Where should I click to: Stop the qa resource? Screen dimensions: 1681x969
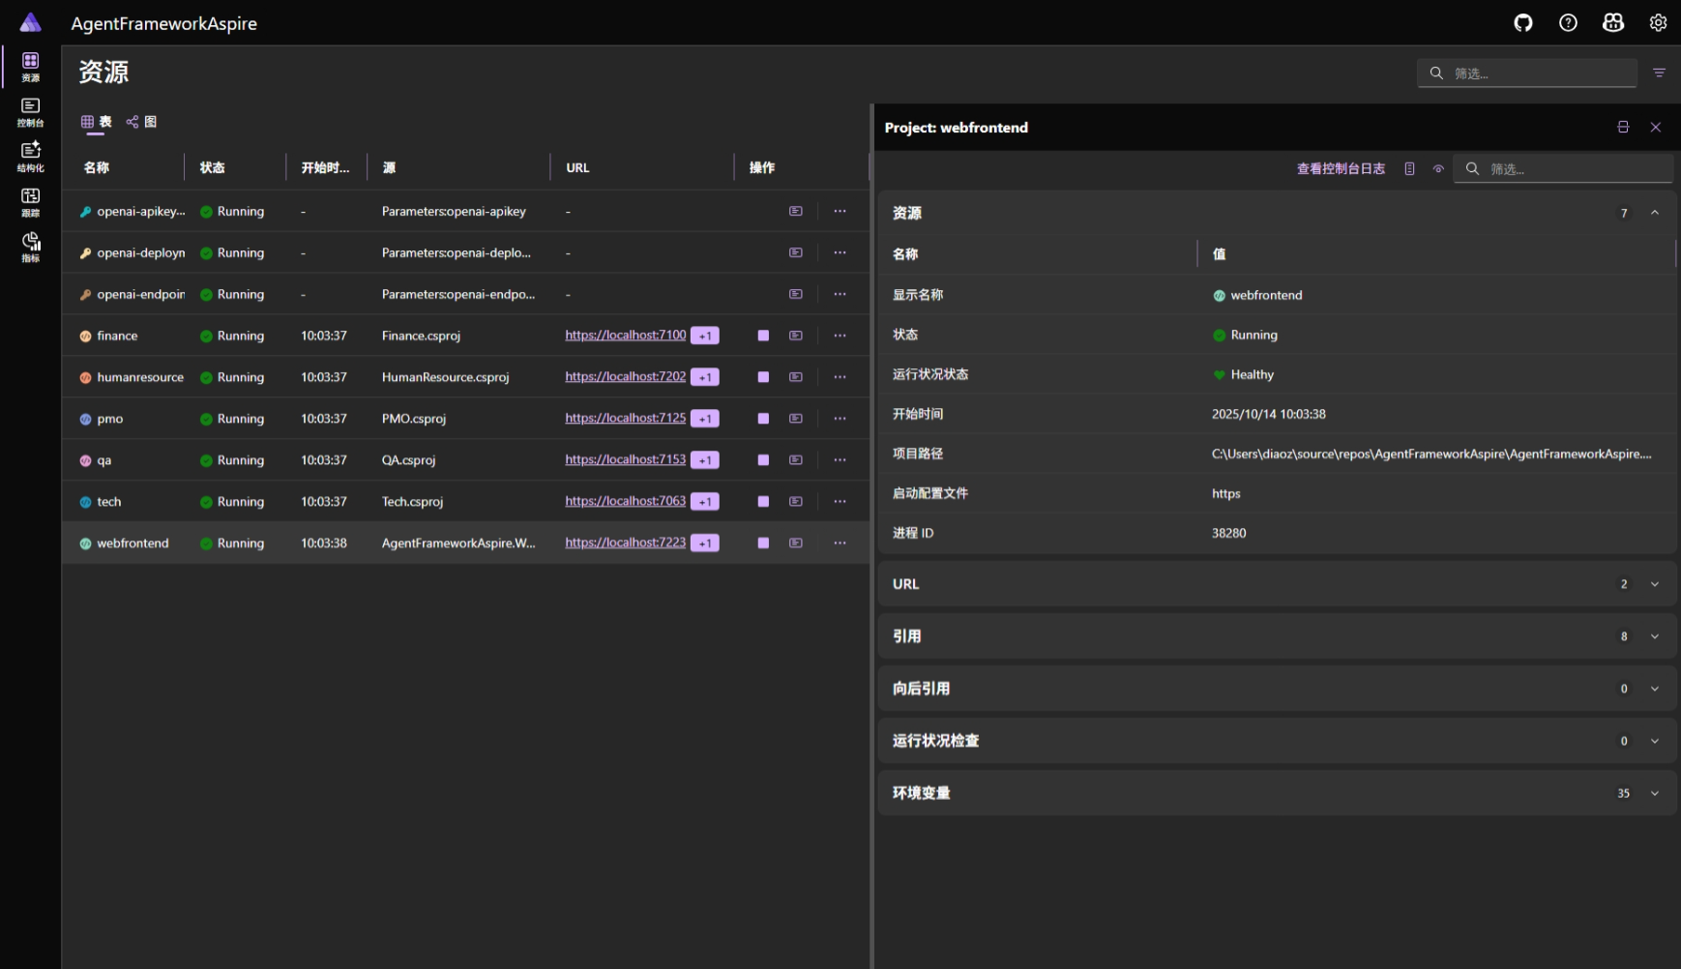763,460
